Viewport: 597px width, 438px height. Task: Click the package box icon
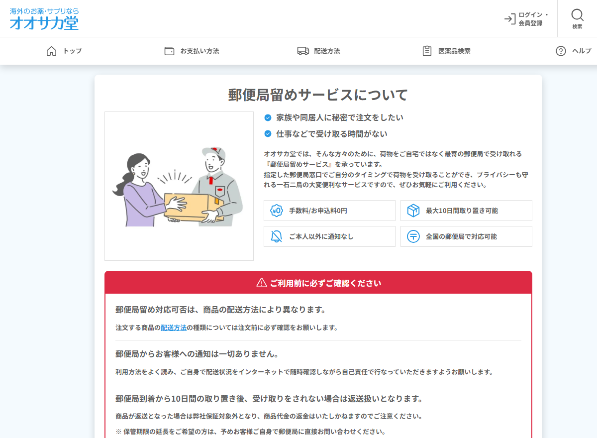(x=413, y=211)
